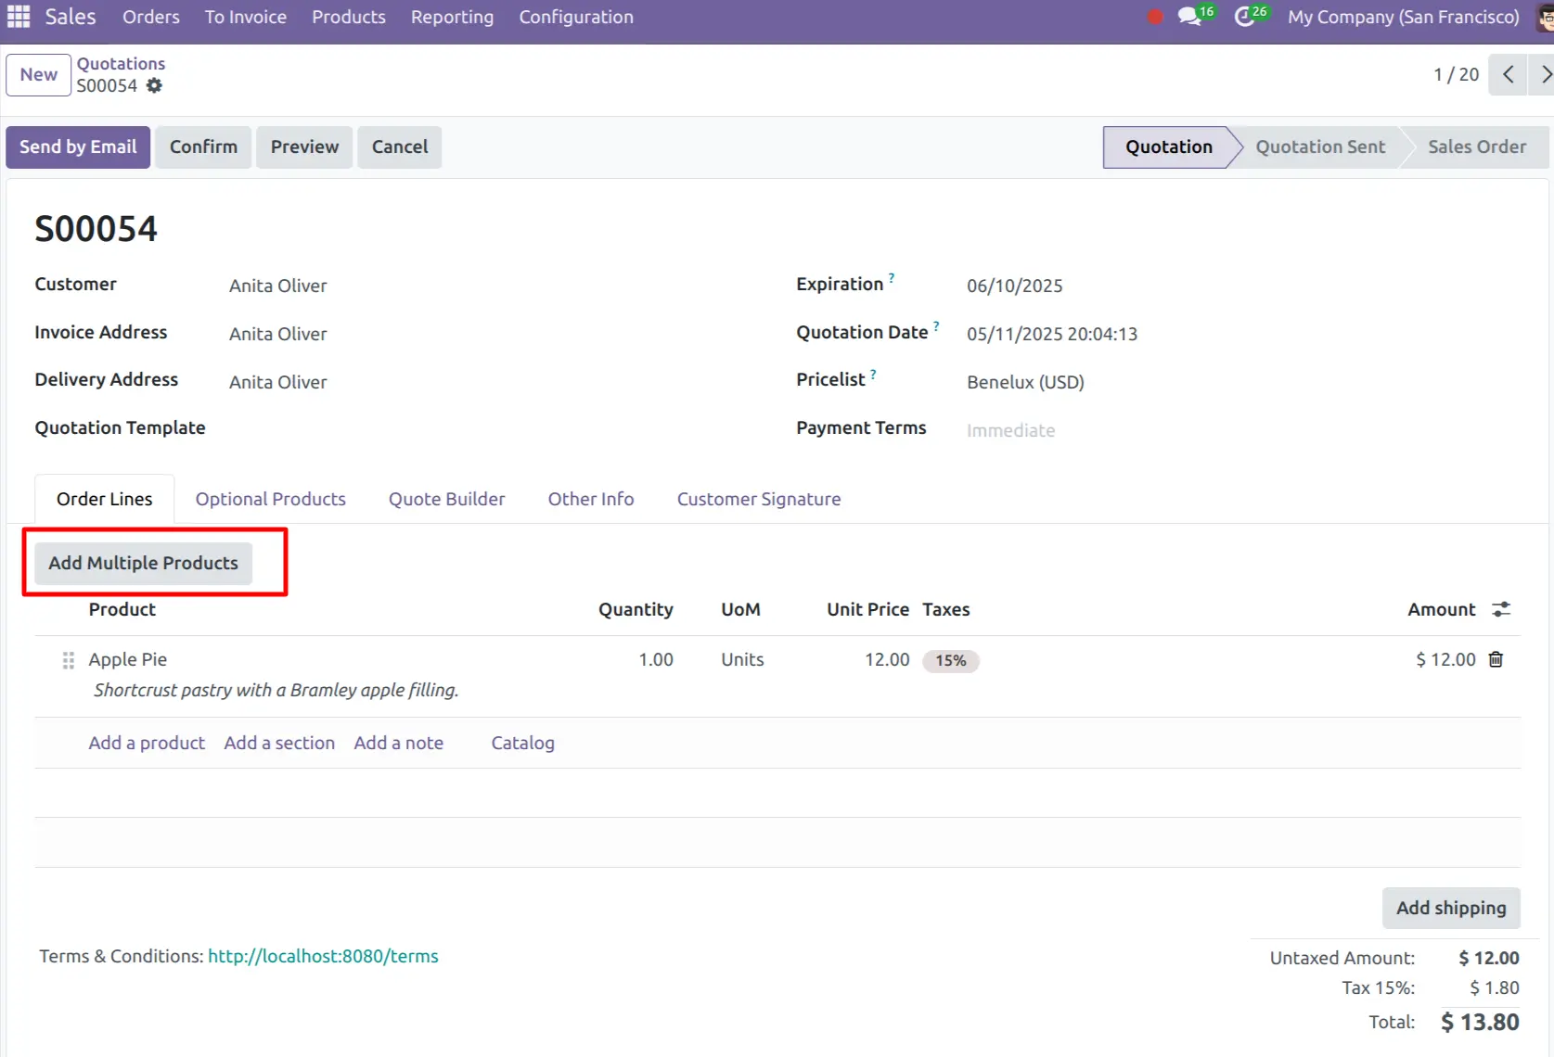Click the Quotation Date field value
The width and height of the screenshot is (1554, 1057).
pos(1052,334)
